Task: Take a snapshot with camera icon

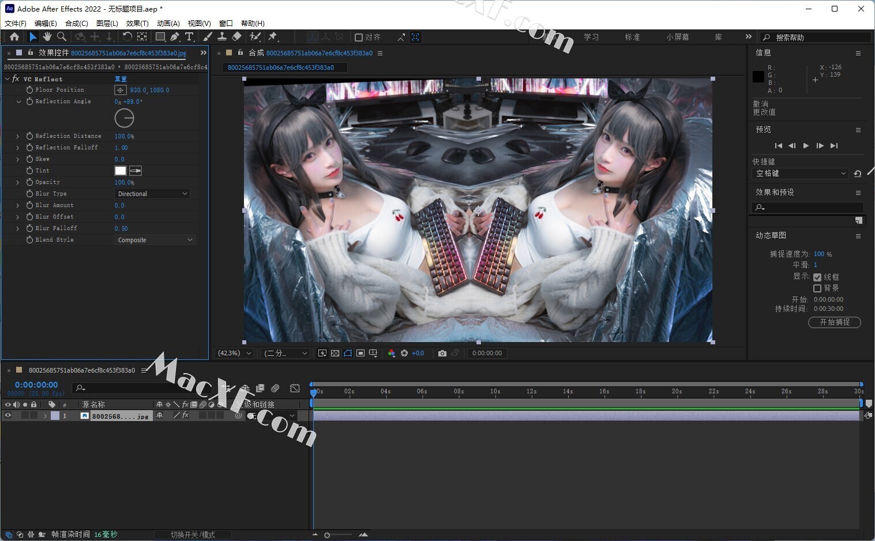Action: 442,353
